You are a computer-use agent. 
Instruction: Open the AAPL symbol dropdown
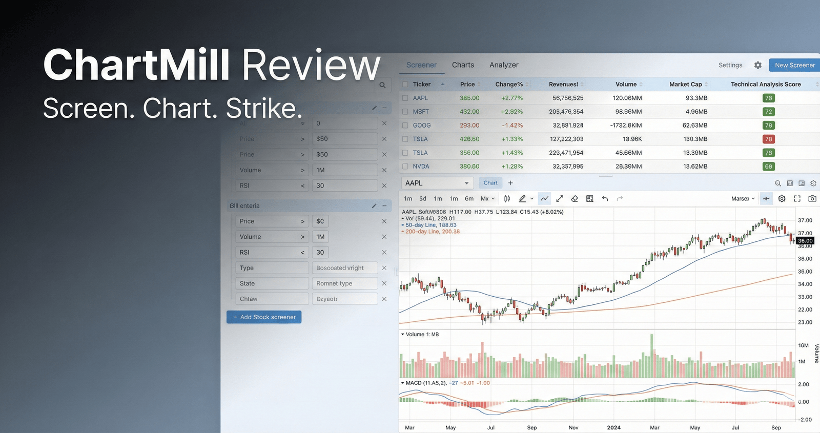pos(438,183)
